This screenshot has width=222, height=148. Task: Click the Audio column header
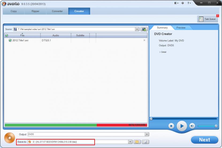(56, 35)
